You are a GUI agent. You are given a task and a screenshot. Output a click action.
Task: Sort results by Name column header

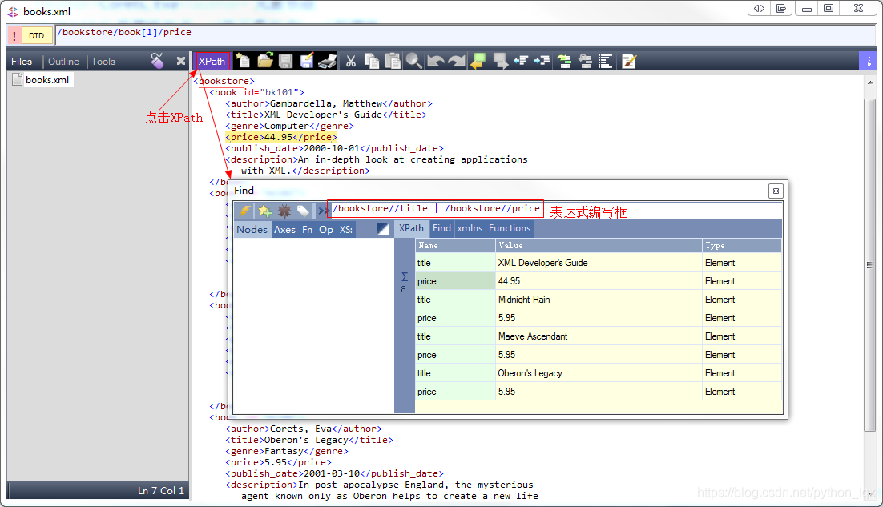pos(456,245)
